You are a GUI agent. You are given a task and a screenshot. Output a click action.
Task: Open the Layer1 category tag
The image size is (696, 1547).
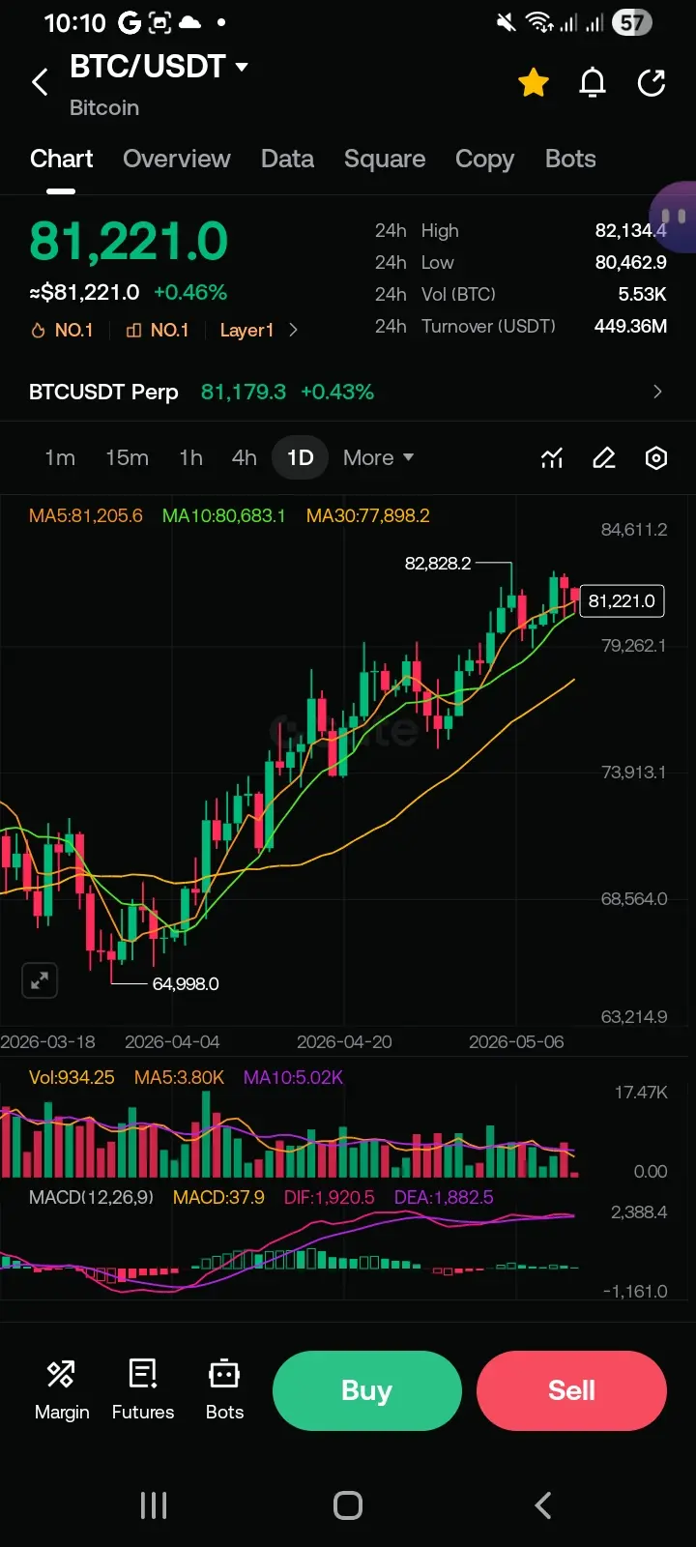(246, 331)
